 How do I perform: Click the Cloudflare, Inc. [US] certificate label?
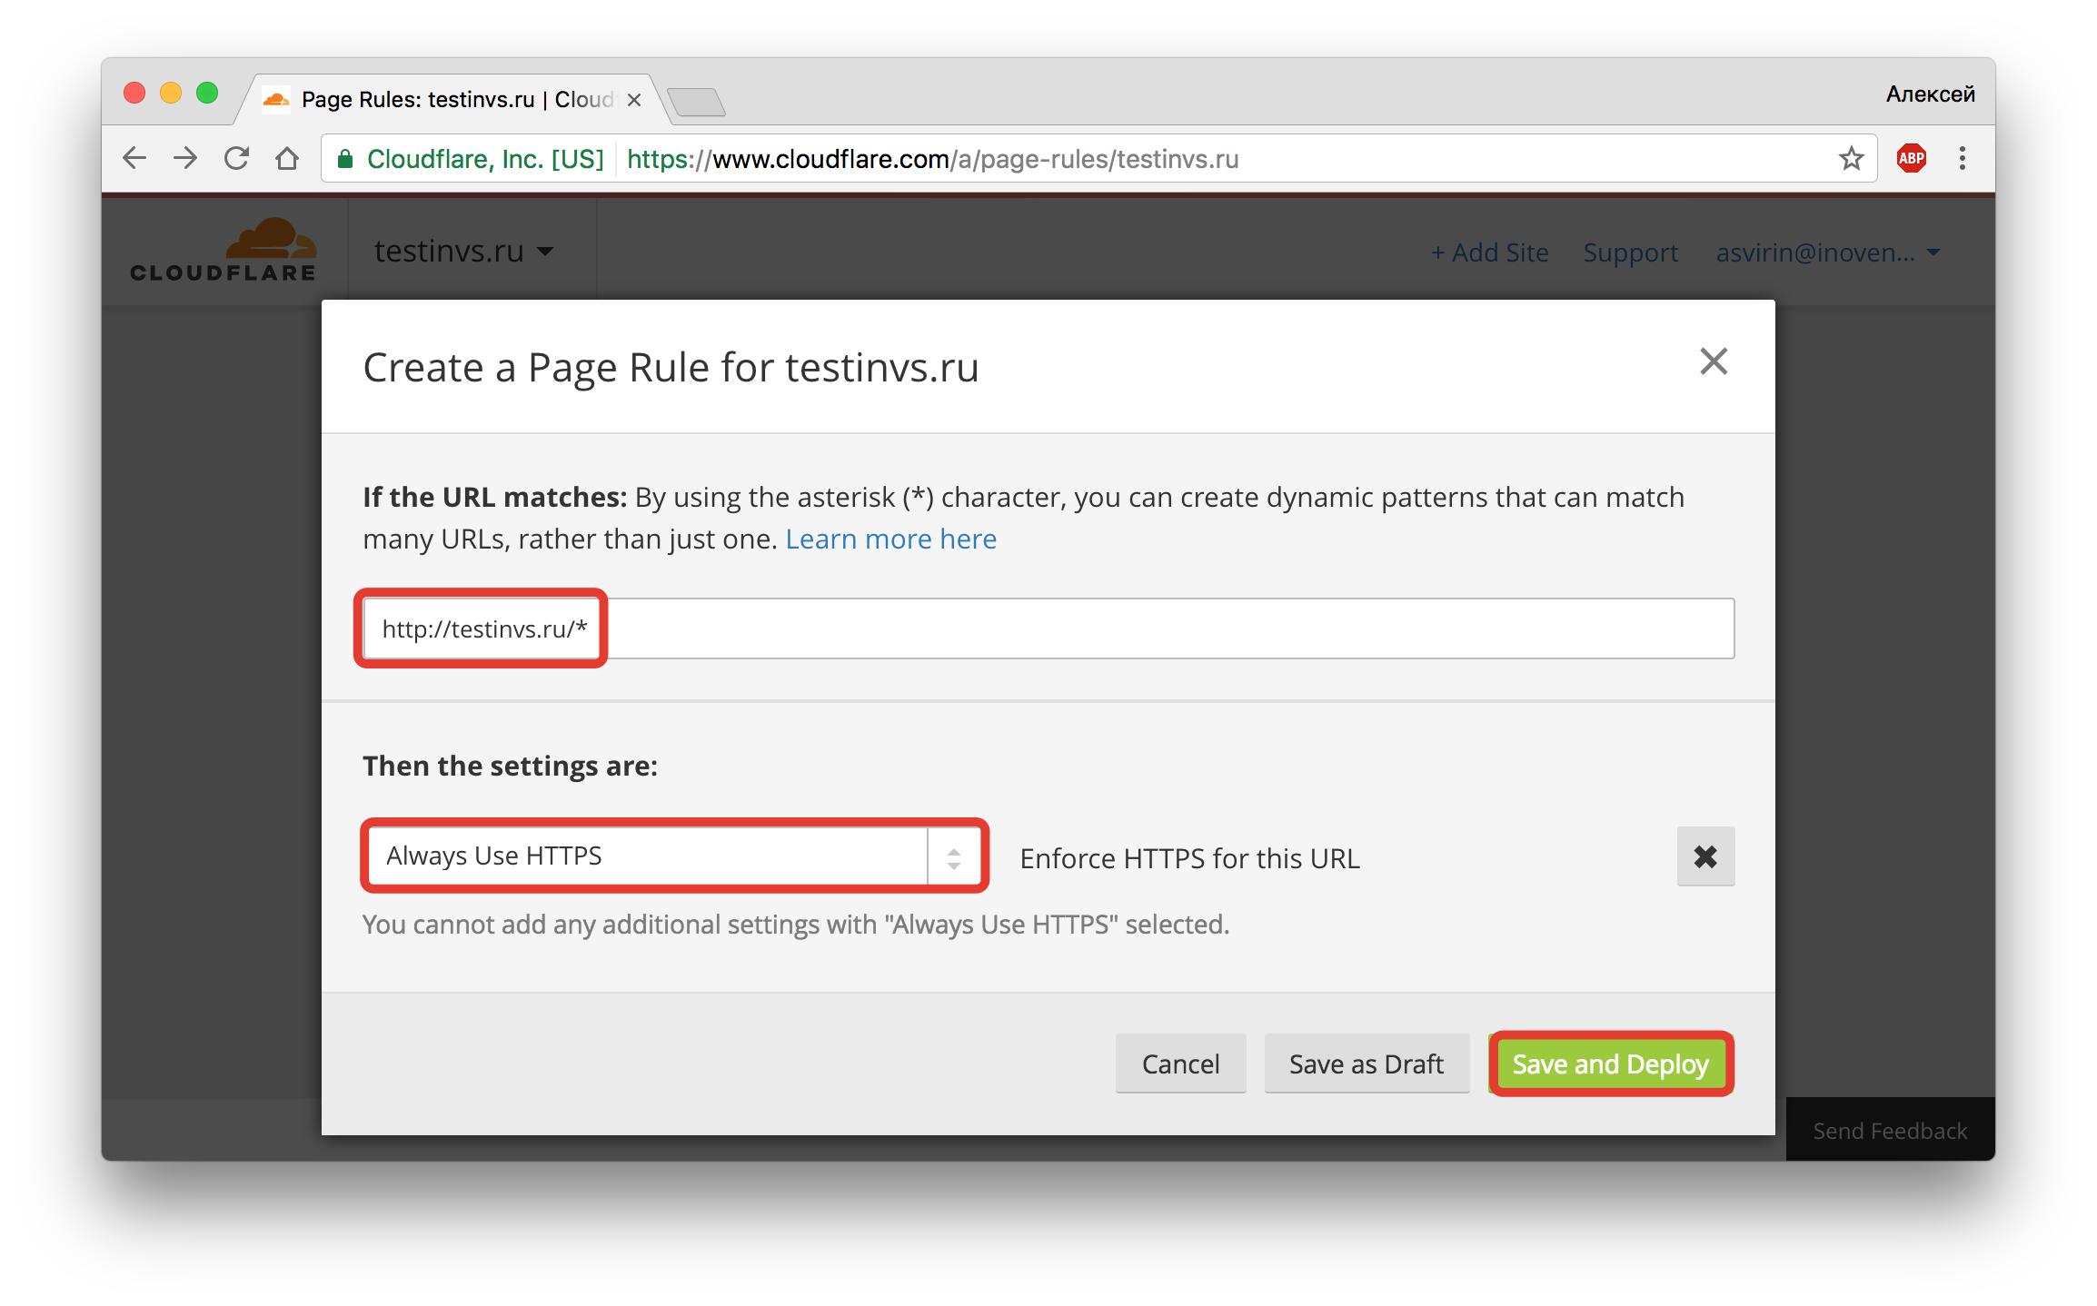click(485, 160)
